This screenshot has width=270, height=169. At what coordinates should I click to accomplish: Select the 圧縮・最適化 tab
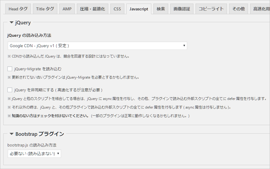coord(93,9)
